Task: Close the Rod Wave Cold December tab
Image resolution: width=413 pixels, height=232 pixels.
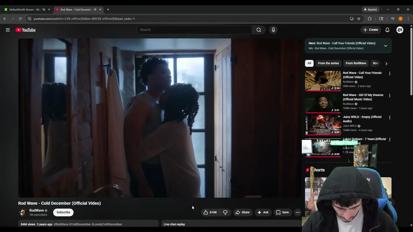Action: [x=100, y=9]
